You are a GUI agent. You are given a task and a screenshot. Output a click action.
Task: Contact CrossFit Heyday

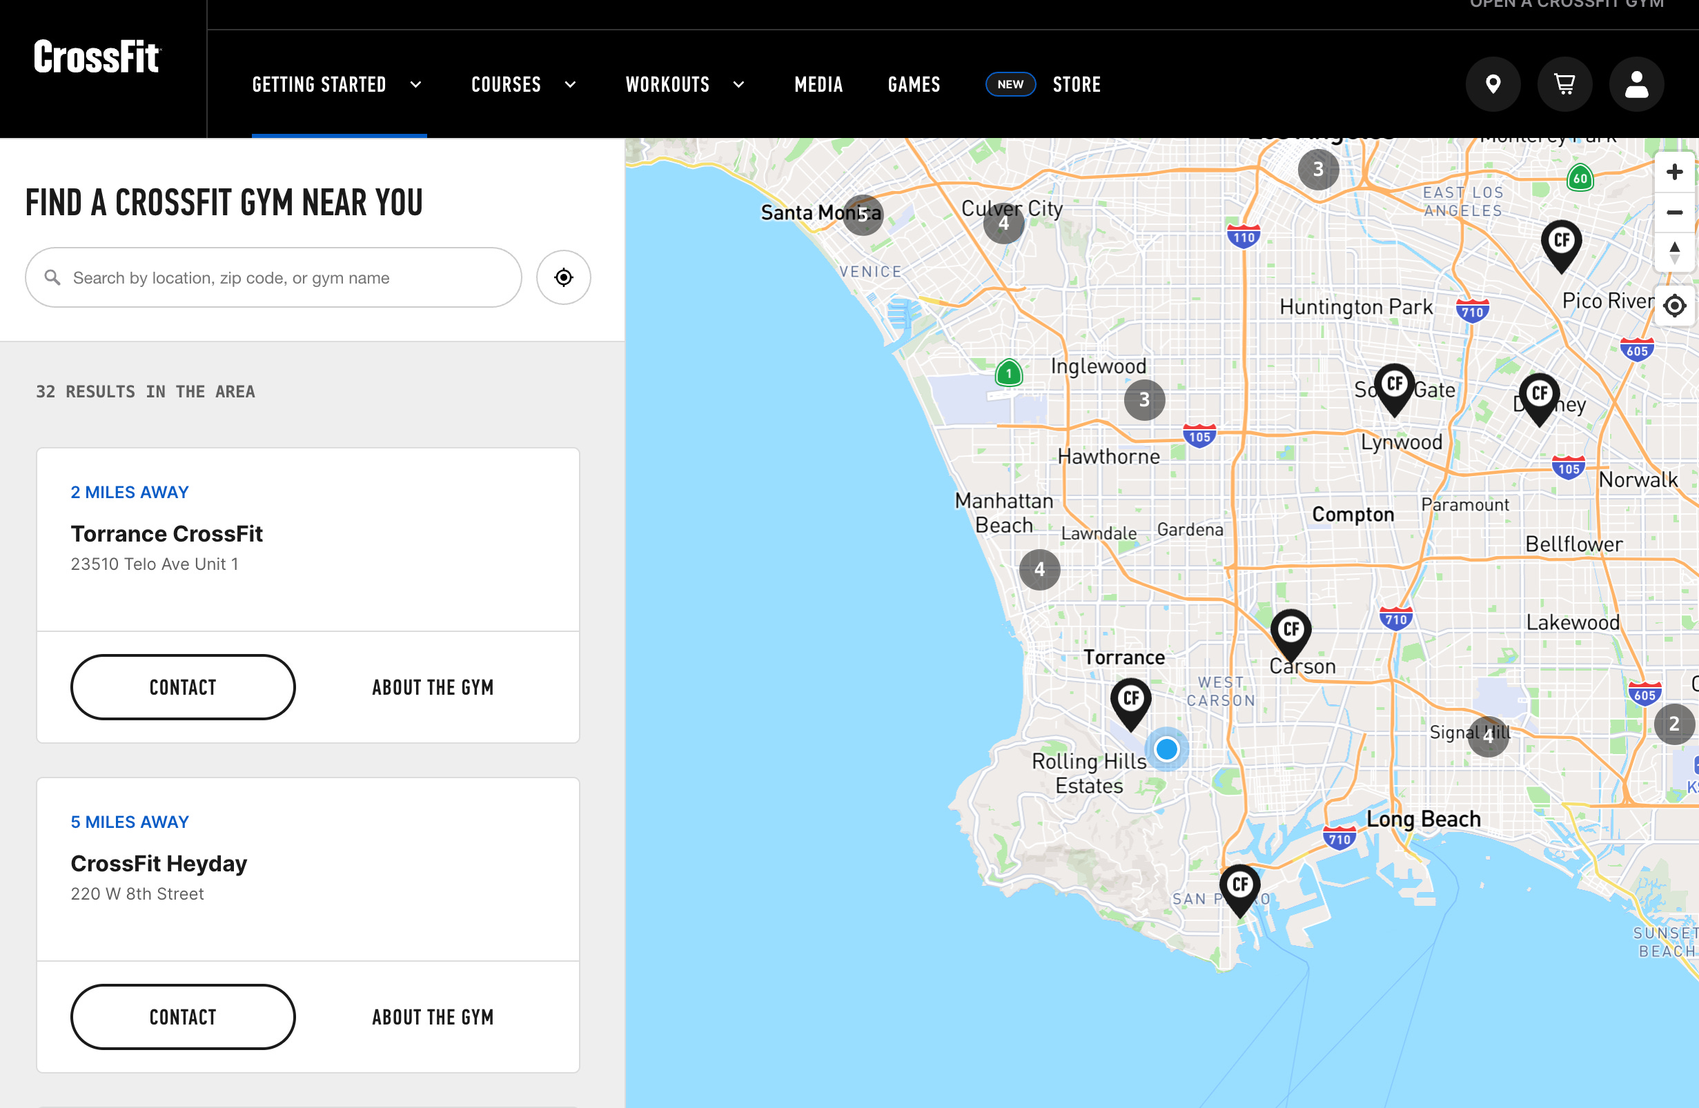[183, 1017]
